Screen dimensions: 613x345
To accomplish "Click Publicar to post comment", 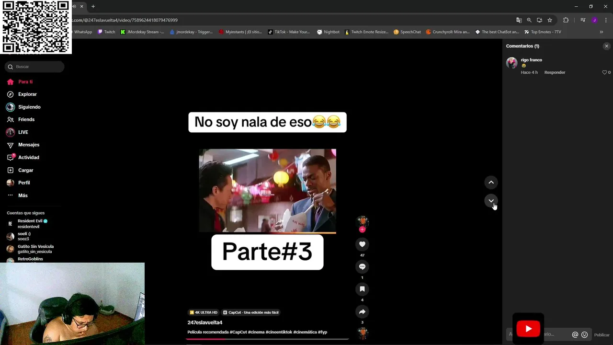I will point(602,335).
